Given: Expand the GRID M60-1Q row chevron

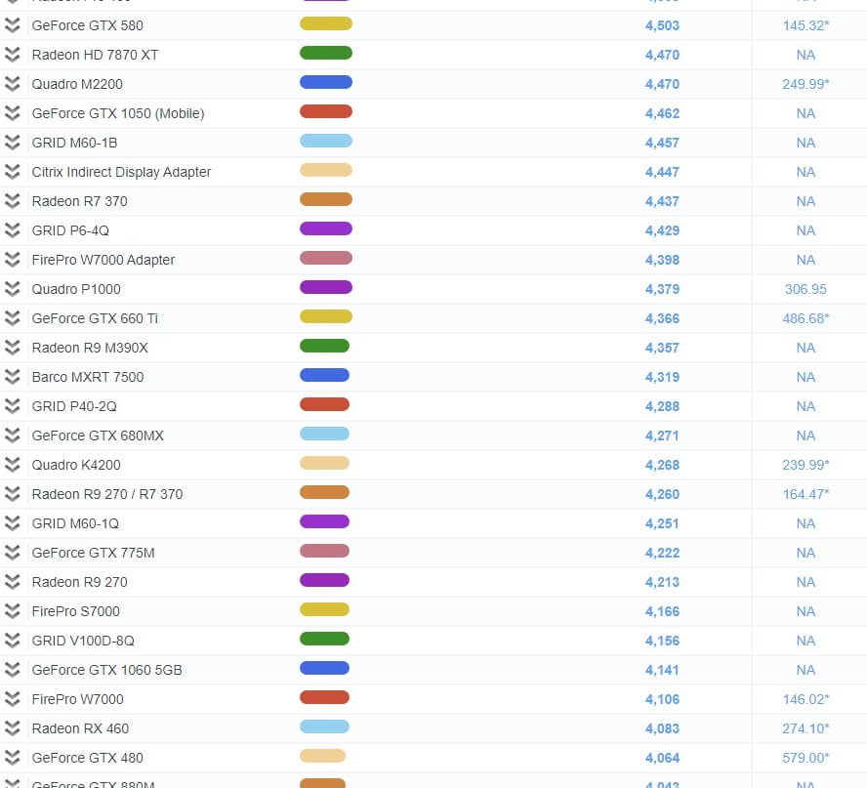Looking at the screenshot, I should (12, 523).
